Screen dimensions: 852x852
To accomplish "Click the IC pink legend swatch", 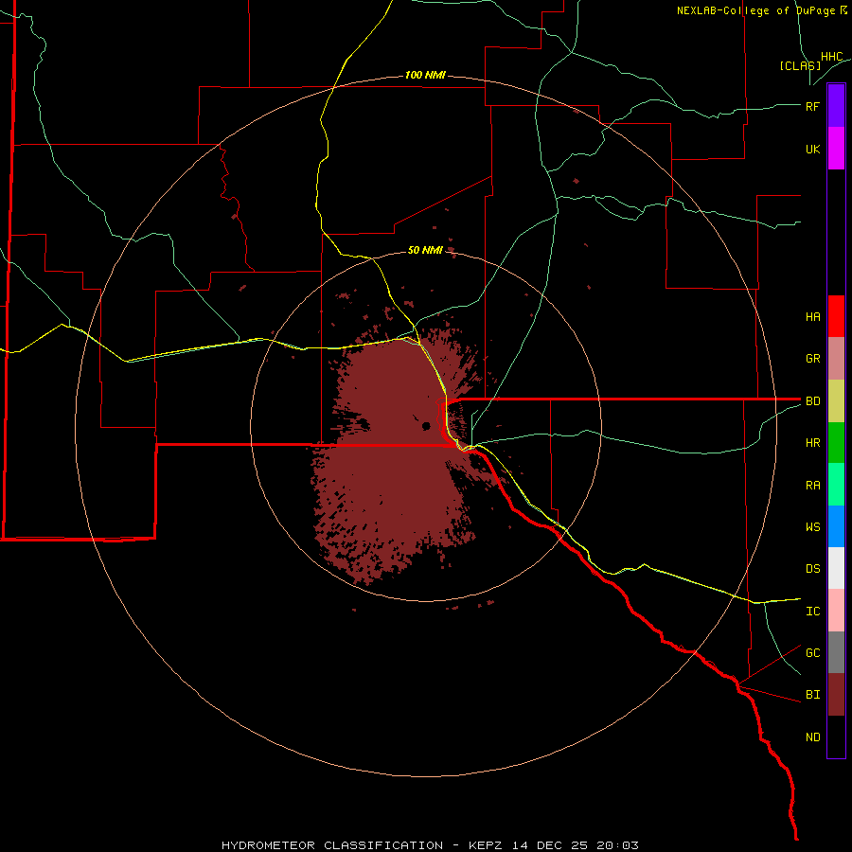I will pyautogui.click(x=836, y=611).
